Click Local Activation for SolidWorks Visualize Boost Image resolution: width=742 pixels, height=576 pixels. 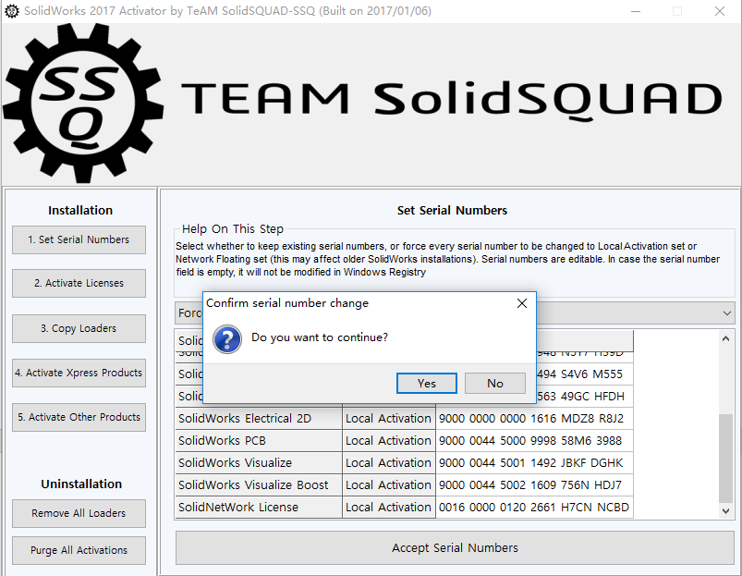388,485
